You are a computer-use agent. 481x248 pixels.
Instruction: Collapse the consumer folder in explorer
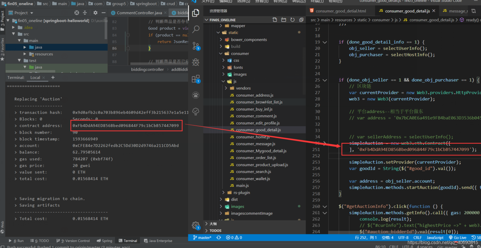[221, 53]
